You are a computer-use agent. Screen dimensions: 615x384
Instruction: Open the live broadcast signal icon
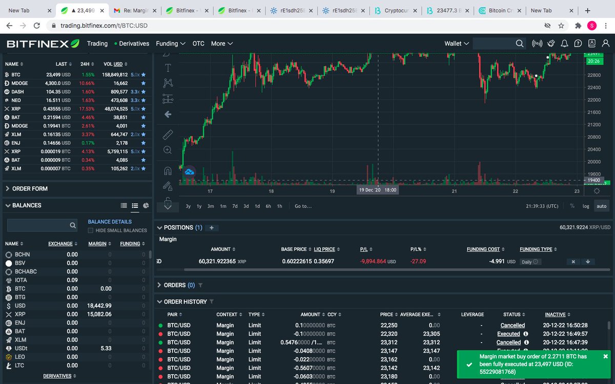538,44
